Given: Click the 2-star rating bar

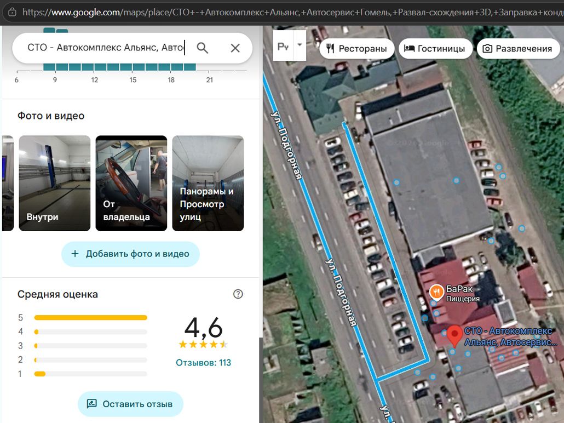Looking at the screenshot, I should (x=91, y=360).
